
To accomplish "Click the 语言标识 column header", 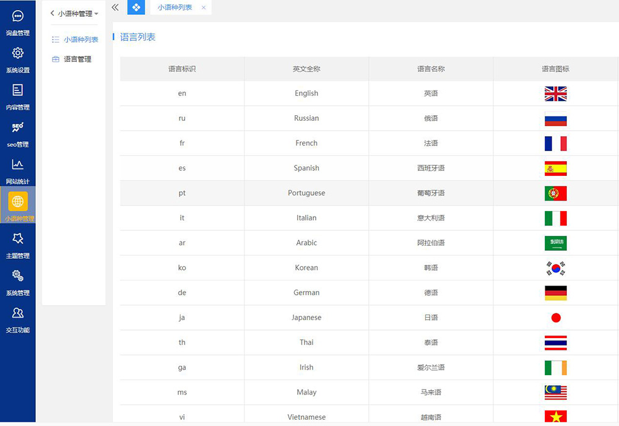I will point(182,69).
